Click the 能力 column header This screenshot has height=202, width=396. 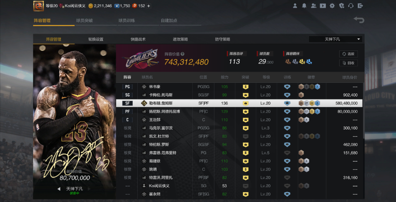point(224,77)
